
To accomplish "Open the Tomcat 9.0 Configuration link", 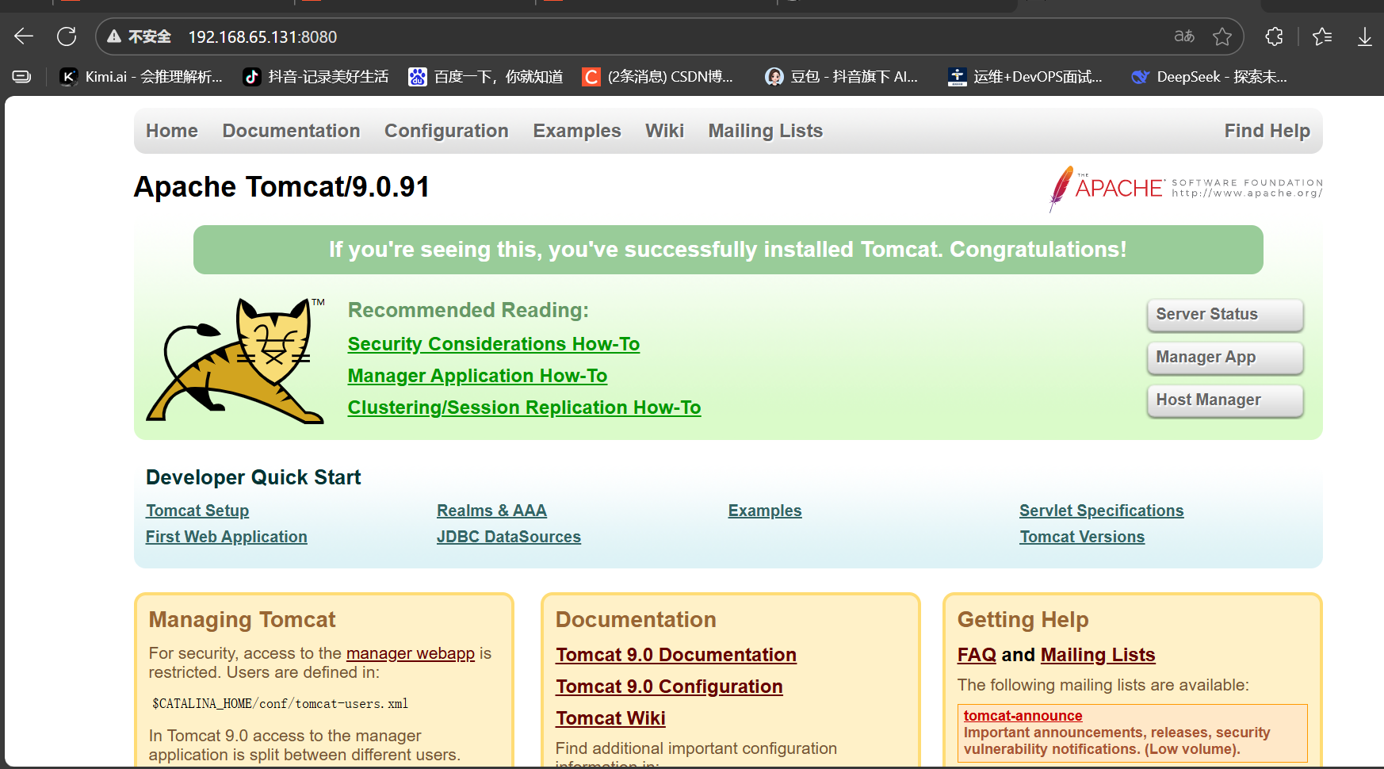I will tap(669, 687).
